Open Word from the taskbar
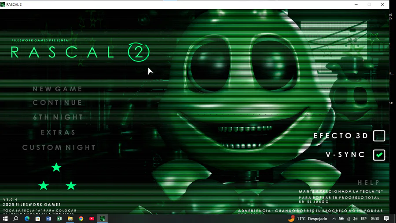This screenshot has width=396, height=223. (48, 219)
